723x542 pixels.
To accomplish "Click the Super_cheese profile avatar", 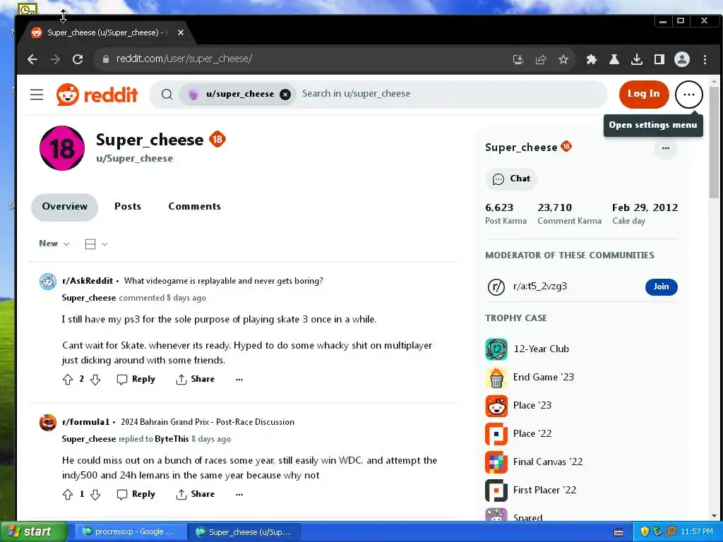I will (x=62, y=148).
